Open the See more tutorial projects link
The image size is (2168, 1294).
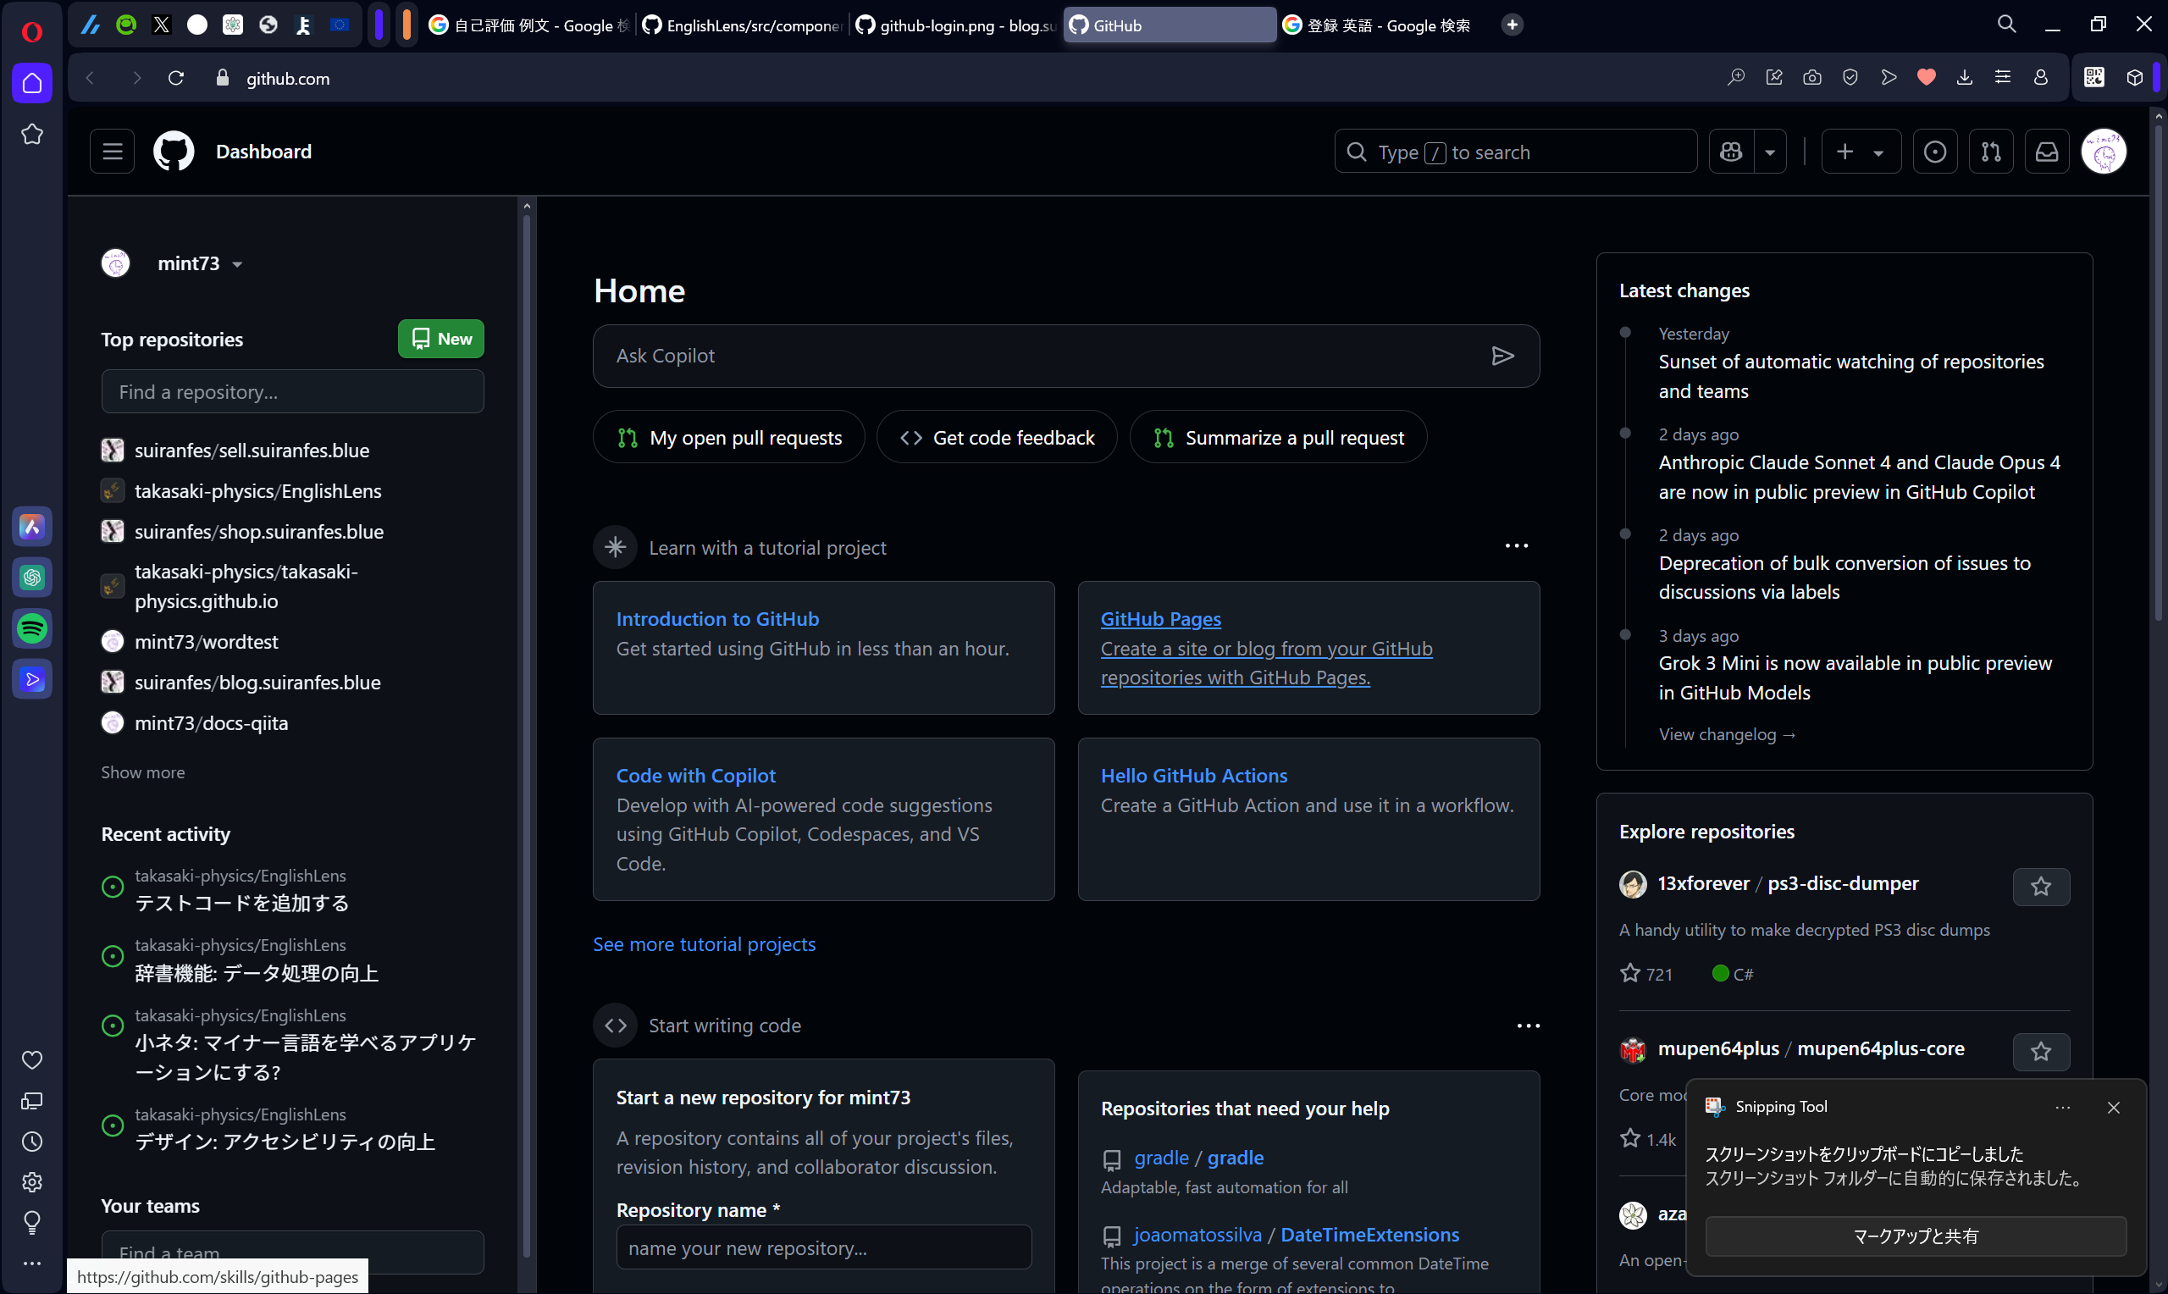pyautogui.click(x=704, y=944)
